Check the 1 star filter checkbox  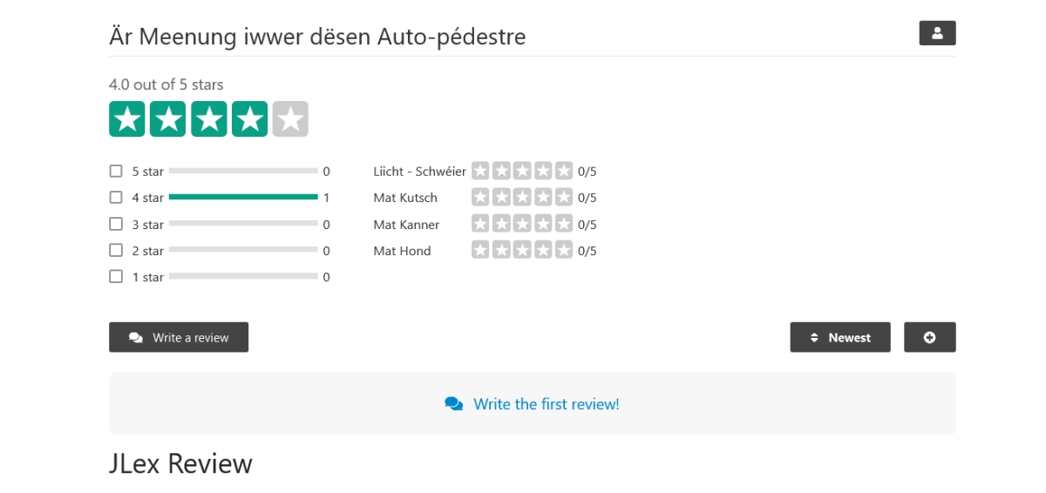(x=116, y=277)
